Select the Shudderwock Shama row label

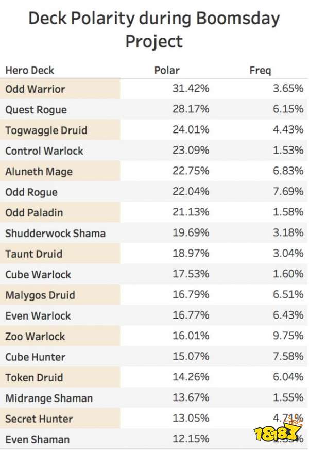pos(55,234)
